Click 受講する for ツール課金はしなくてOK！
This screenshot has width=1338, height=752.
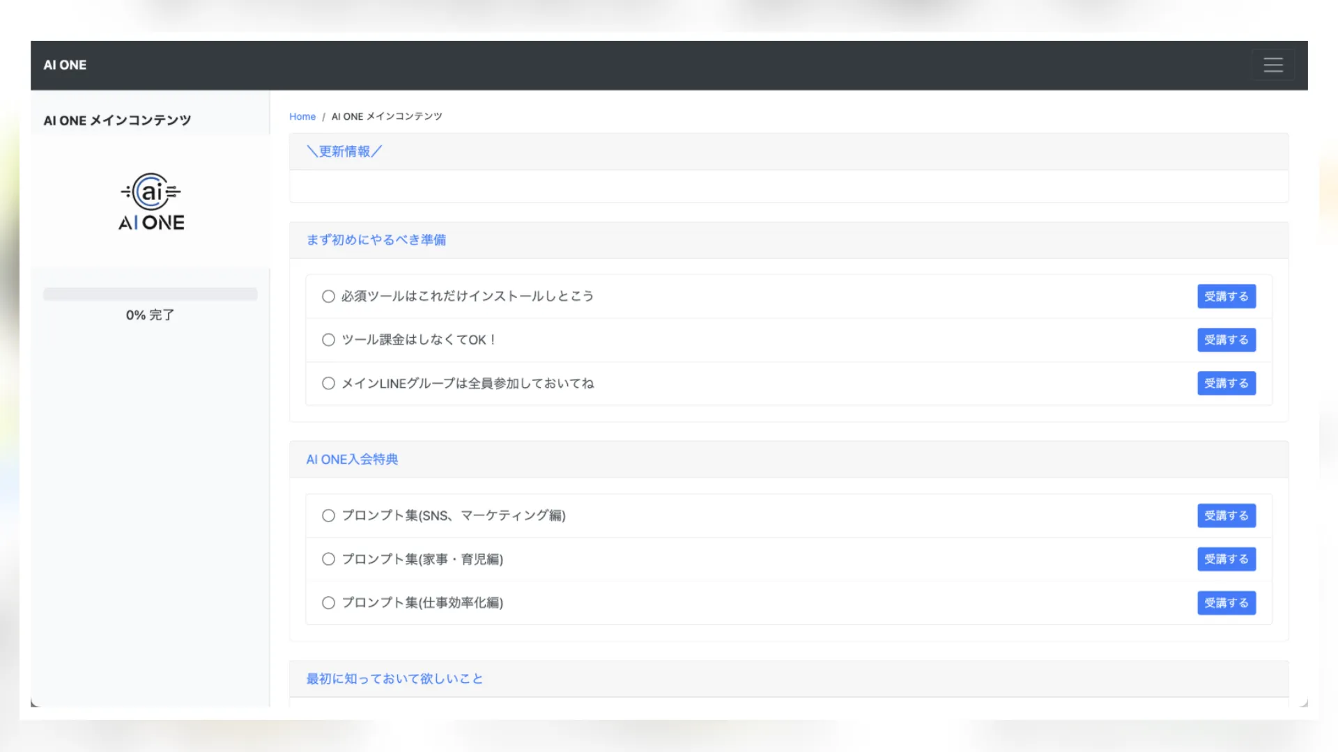(x=1226, y=340)
